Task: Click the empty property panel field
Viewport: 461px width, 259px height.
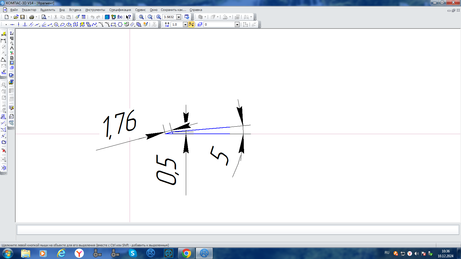Action: pyautogui.click(x=237, y=230)
